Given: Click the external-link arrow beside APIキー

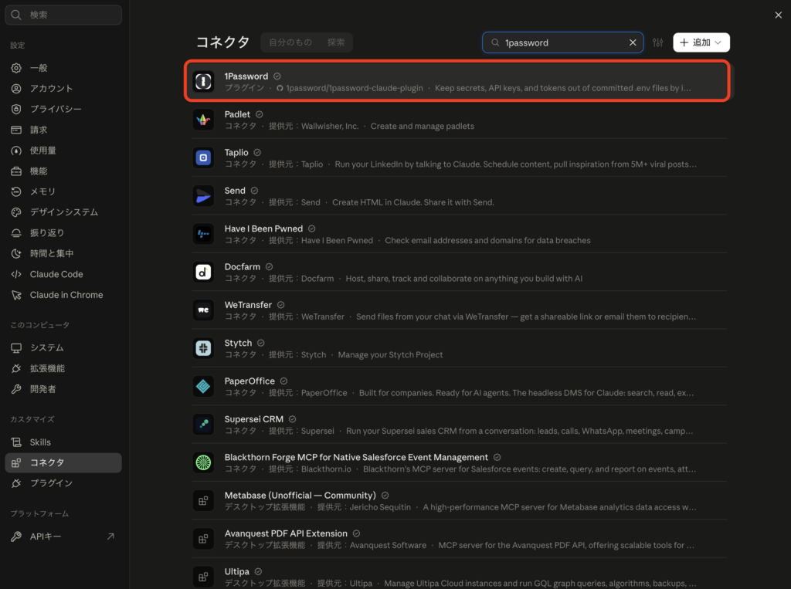Looking at the screenshot, I should [110, 537].
